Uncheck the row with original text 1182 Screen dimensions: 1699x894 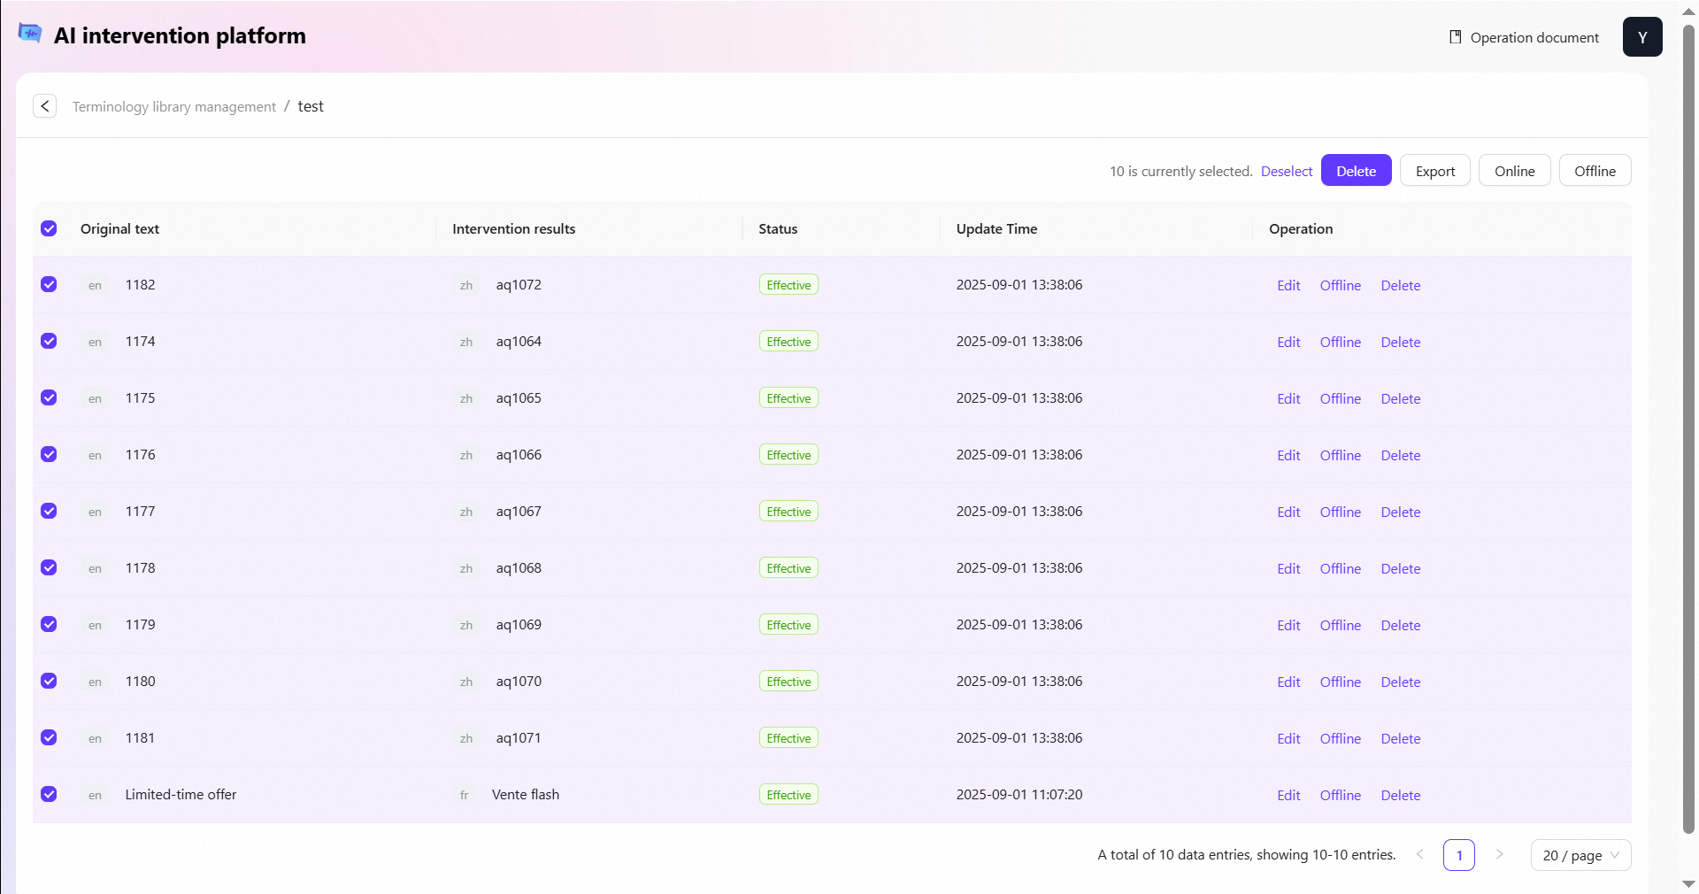[49, 284]
